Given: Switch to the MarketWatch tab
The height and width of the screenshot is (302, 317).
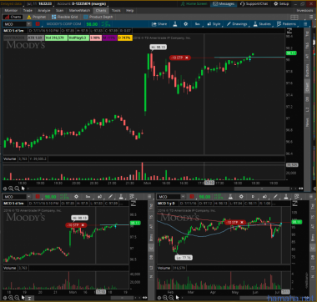Looking at the screenshot, I should click(x=79, y=10).
